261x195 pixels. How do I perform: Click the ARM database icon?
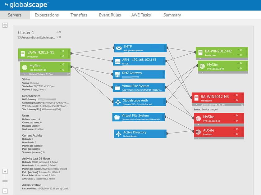(x=117, y=61)
